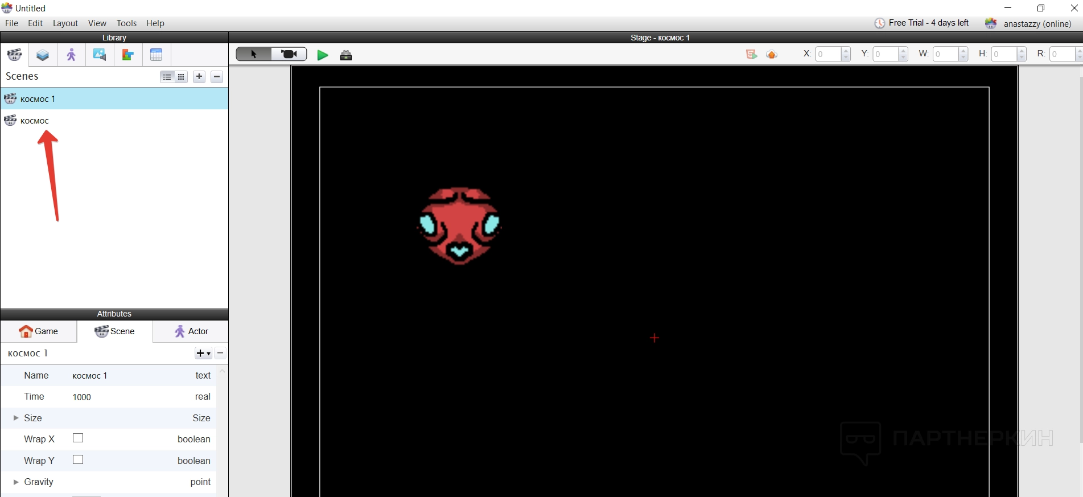Screen dimensions: 1083x497
Task: Select the космос 1 scene
Action: [114, 98]
